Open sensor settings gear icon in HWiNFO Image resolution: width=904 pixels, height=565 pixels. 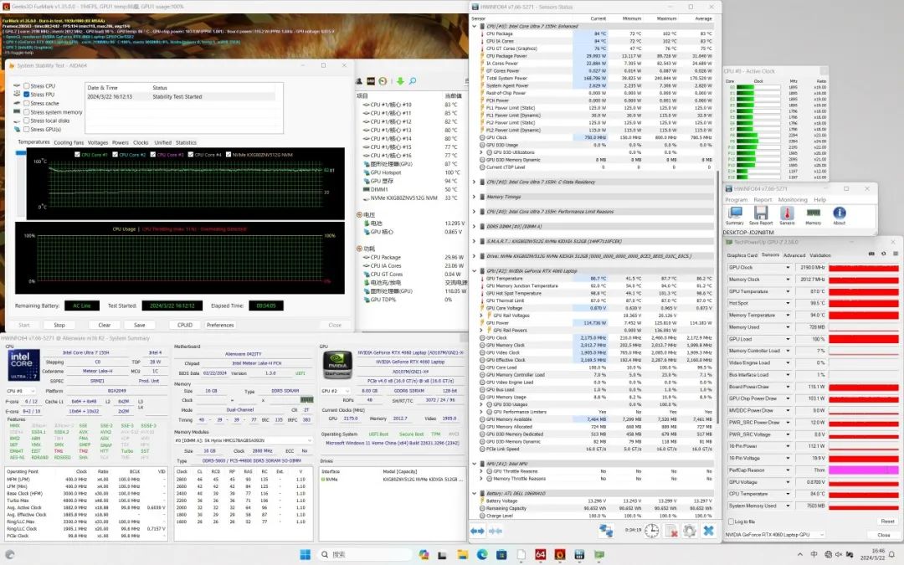[689, 531]
